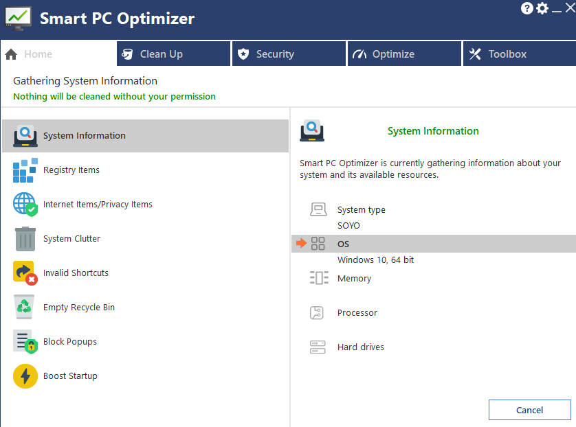Click the 'Hard drives' label

coord(361,347)
